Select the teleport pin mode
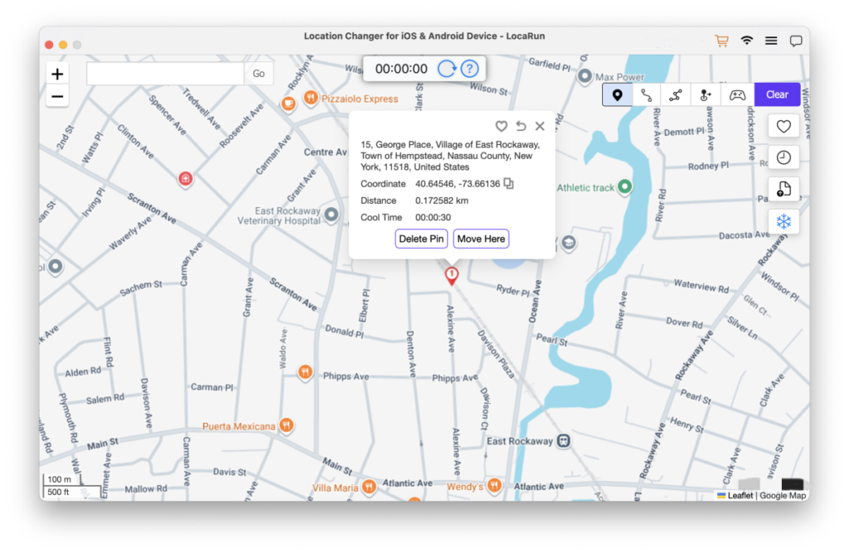This screenshot has width=849, height=553. [617, 95]
